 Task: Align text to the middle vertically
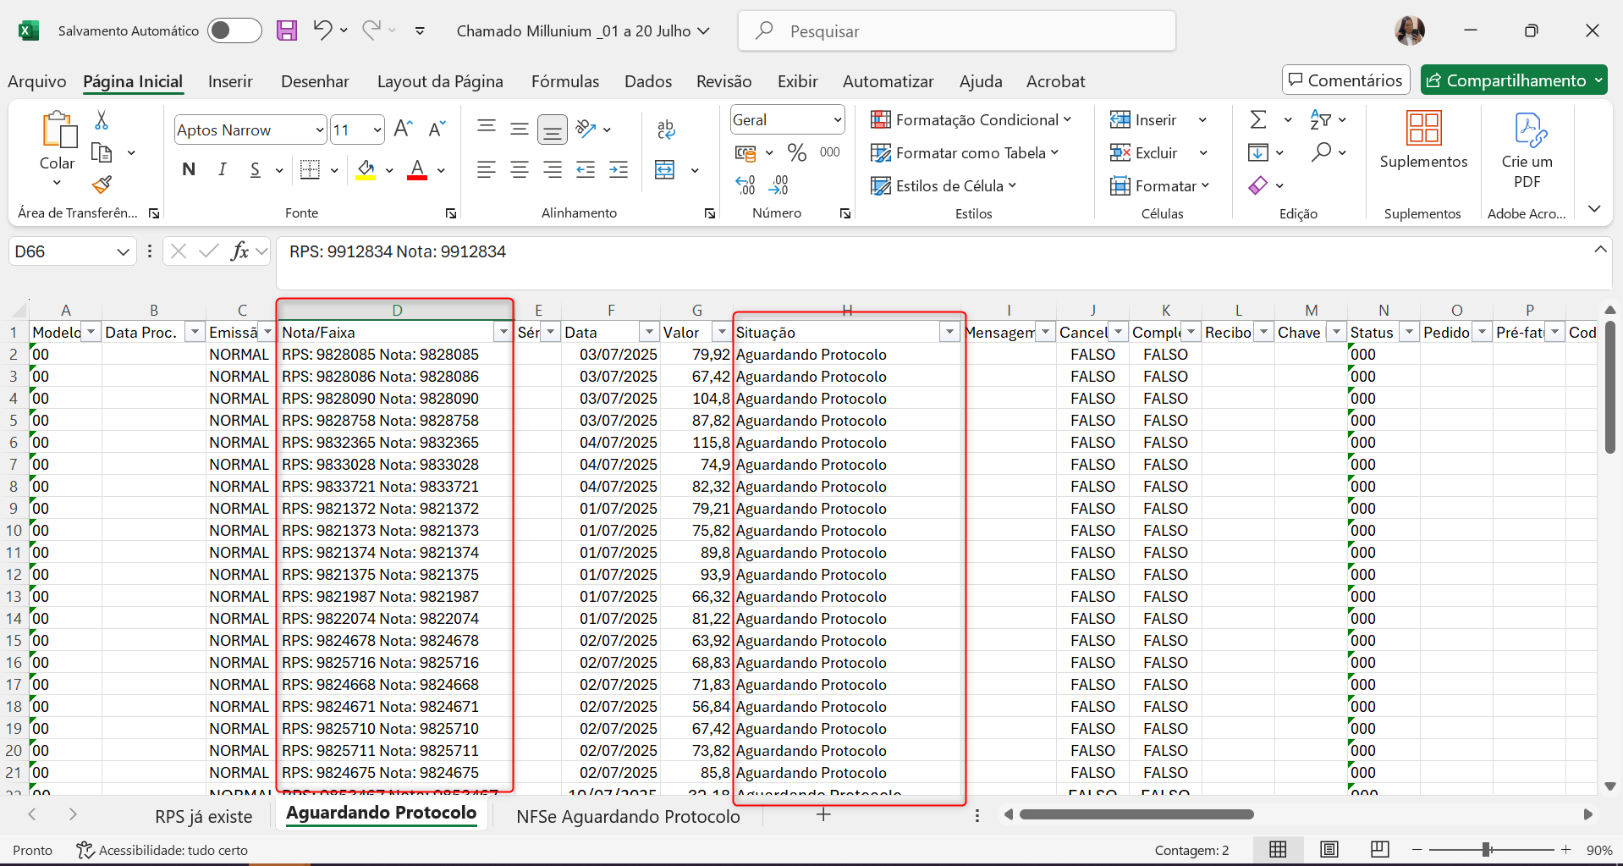pos(520,129)
